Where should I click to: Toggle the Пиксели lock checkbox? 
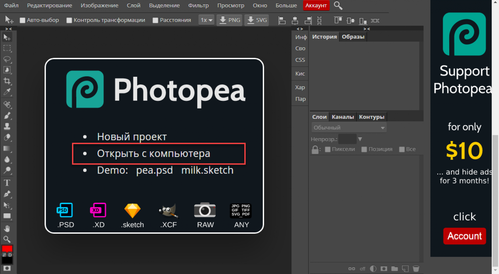point(328,149)
